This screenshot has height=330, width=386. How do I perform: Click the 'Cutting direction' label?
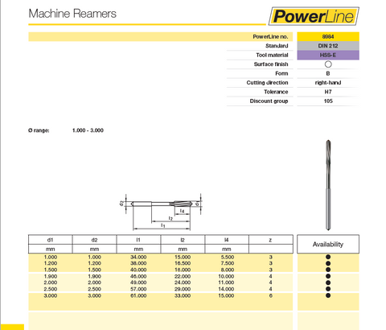coord(267,83)
